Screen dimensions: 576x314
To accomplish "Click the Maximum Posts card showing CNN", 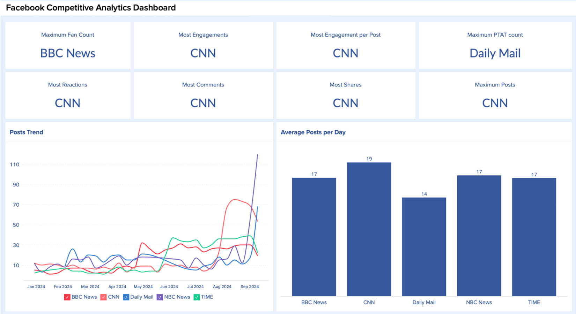I will pos(494,95).
